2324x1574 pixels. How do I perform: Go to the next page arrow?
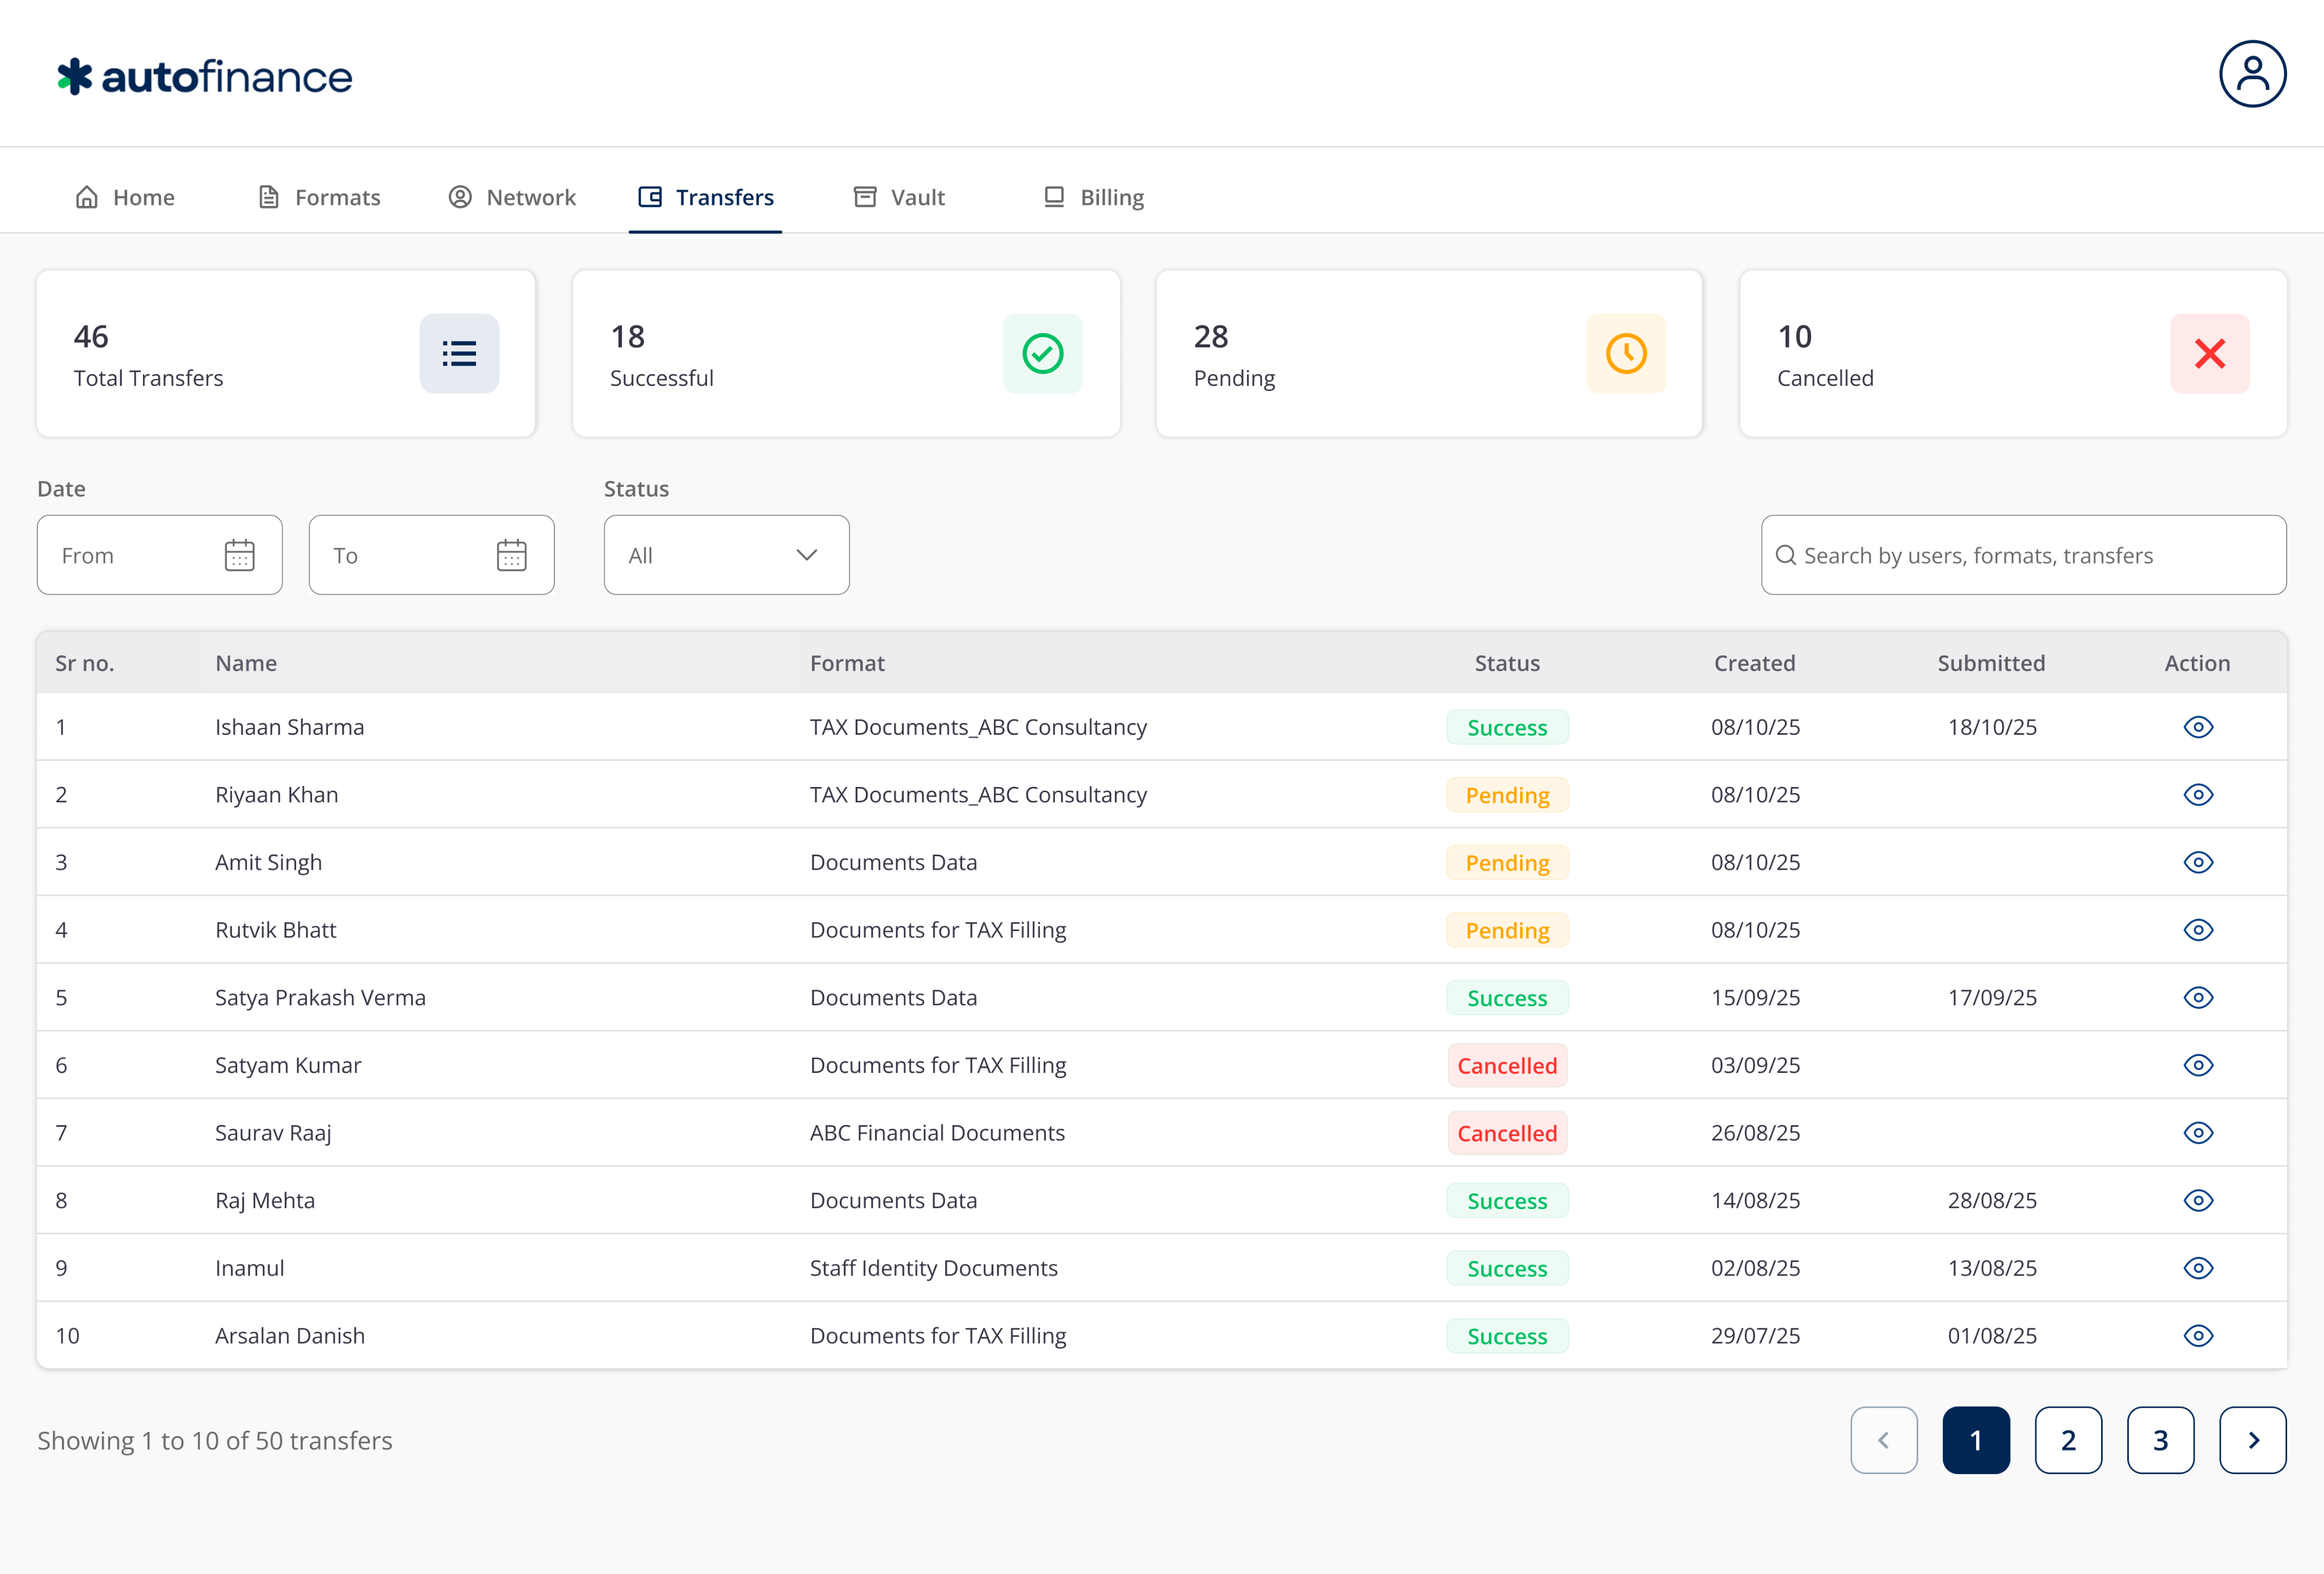pos(2252,1440)
